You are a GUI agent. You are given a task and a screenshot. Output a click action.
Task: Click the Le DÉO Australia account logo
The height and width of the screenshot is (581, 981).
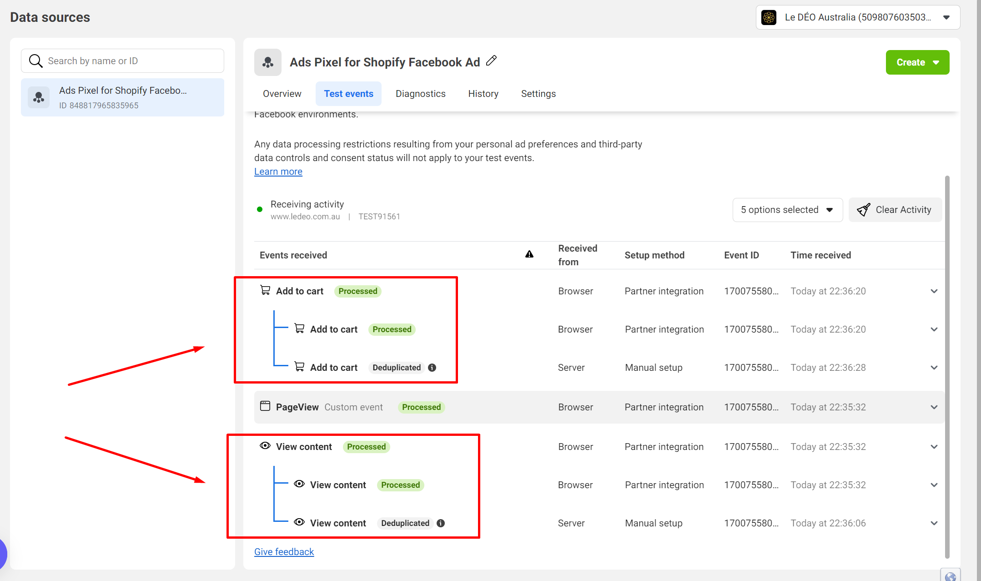(769, 17)
